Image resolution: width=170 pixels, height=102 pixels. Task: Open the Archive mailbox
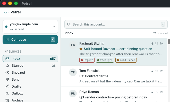[x=30, y=100]
